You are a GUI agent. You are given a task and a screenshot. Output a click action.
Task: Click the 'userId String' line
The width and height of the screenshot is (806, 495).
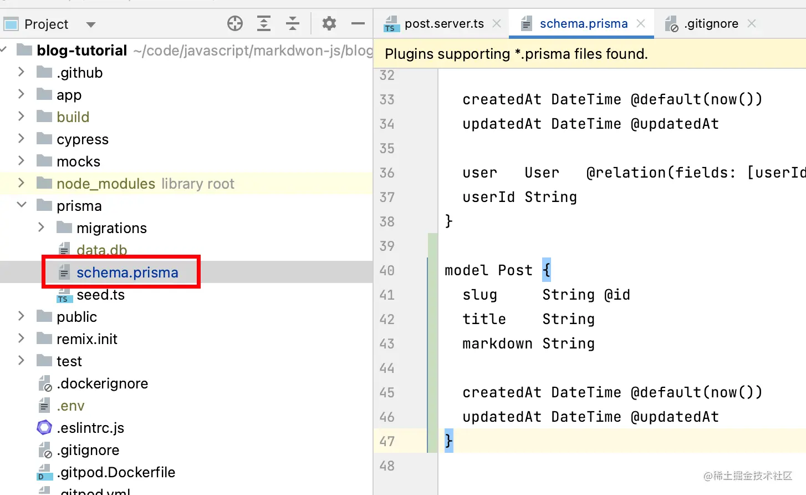(520, 197)
